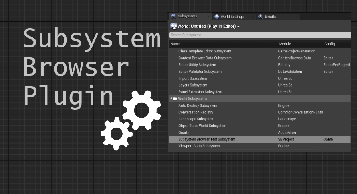
Task: Select the World Subsystems category label
Action: (192, 99)
